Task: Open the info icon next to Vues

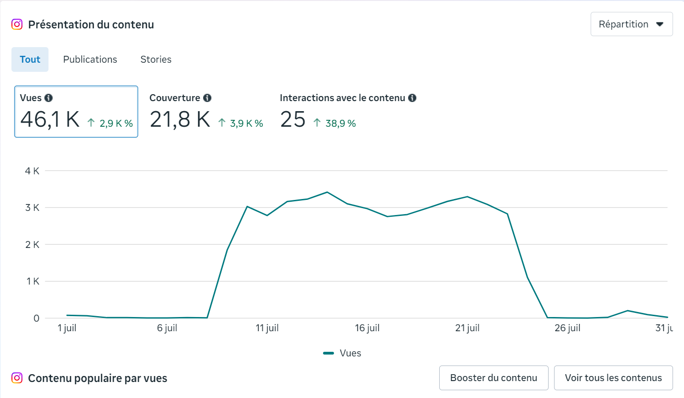Action: pyautogui.click(x=48, y=98)
